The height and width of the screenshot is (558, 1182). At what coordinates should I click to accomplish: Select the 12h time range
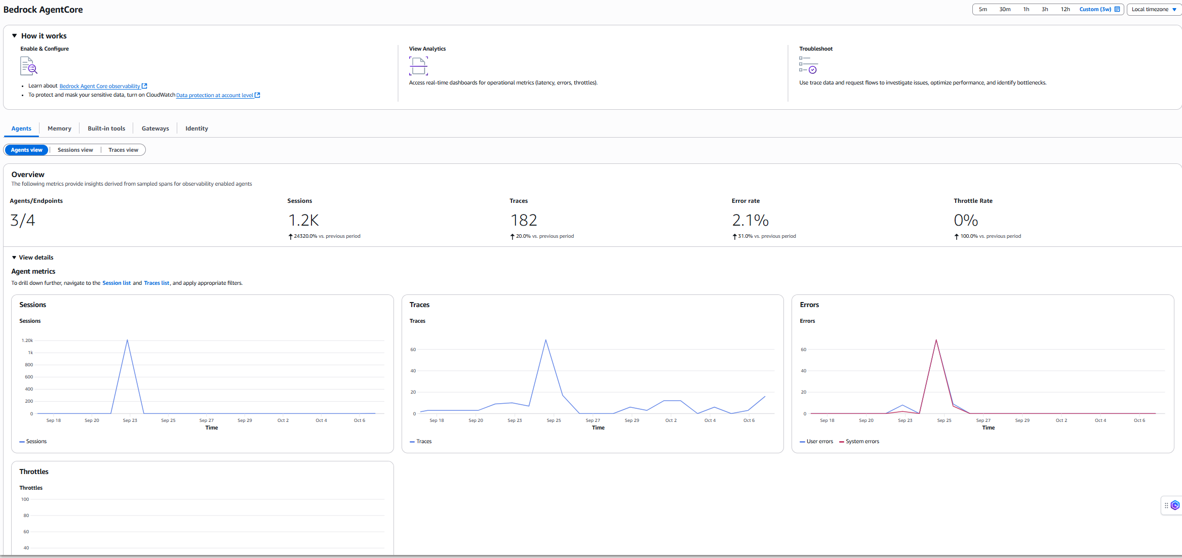click(1065, 9)
